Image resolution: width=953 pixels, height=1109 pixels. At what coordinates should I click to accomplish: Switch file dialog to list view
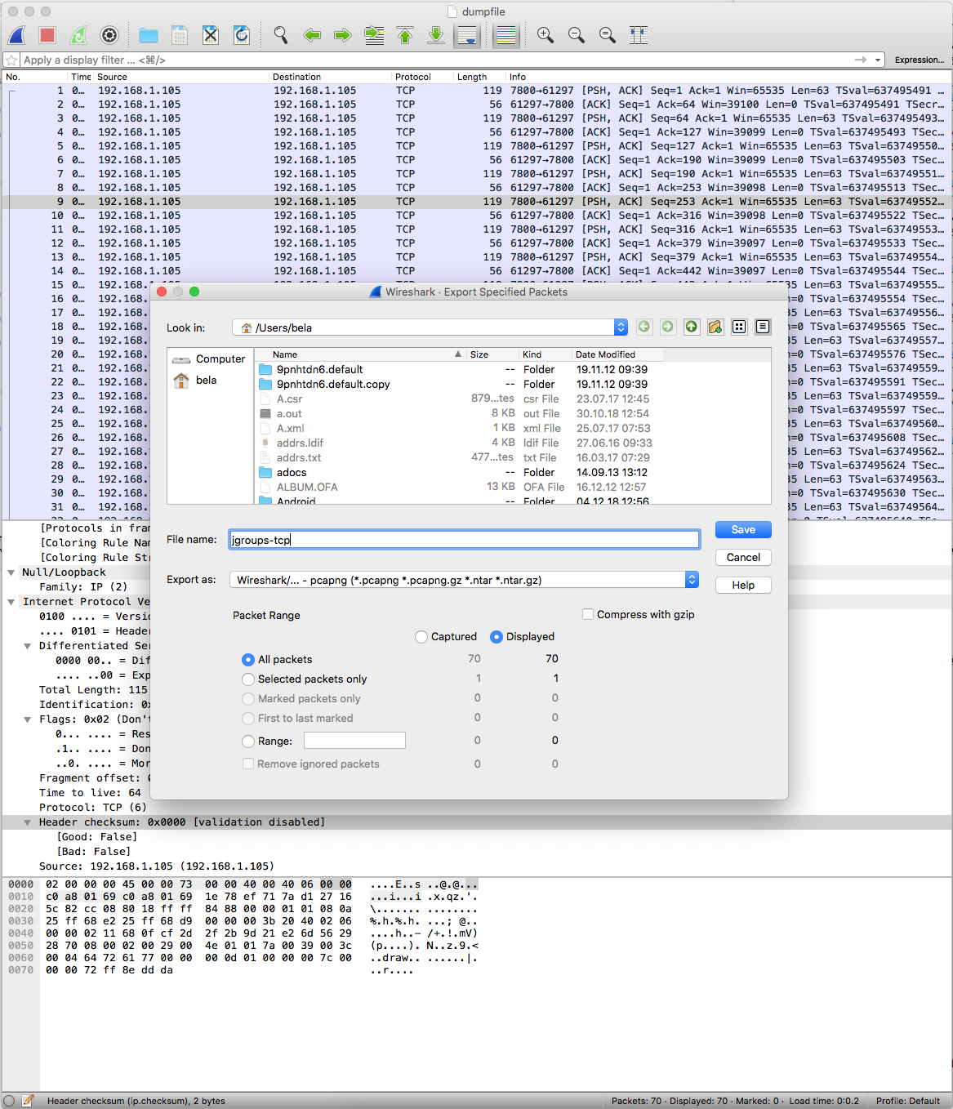(739, 327)
